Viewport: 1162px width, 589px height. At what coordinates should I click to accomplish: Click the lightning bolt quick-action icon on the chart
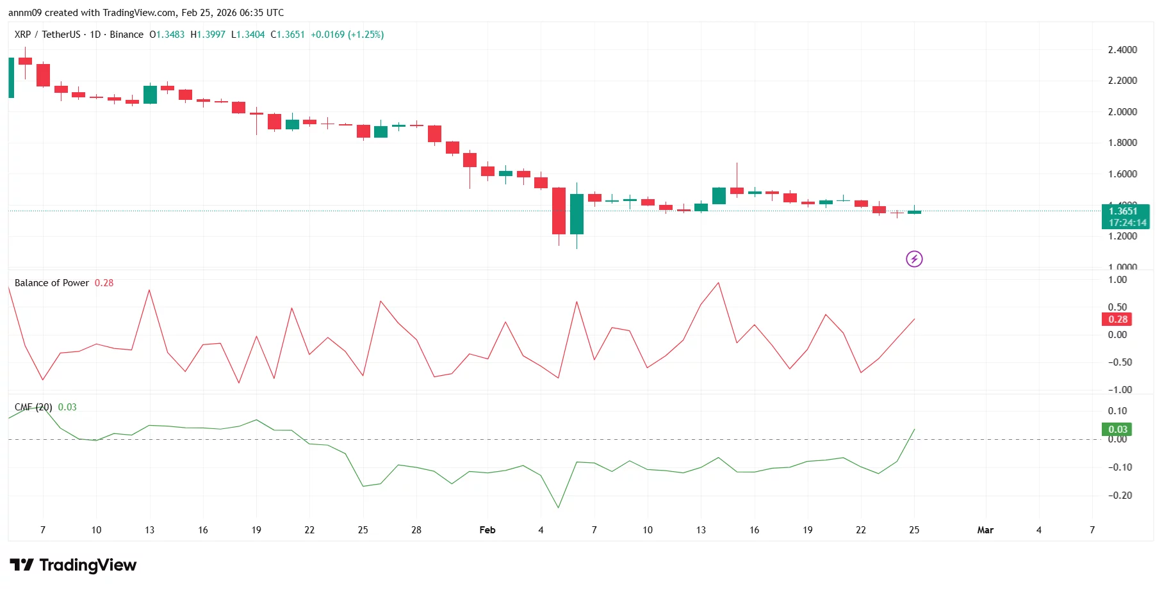click(914, 259)
